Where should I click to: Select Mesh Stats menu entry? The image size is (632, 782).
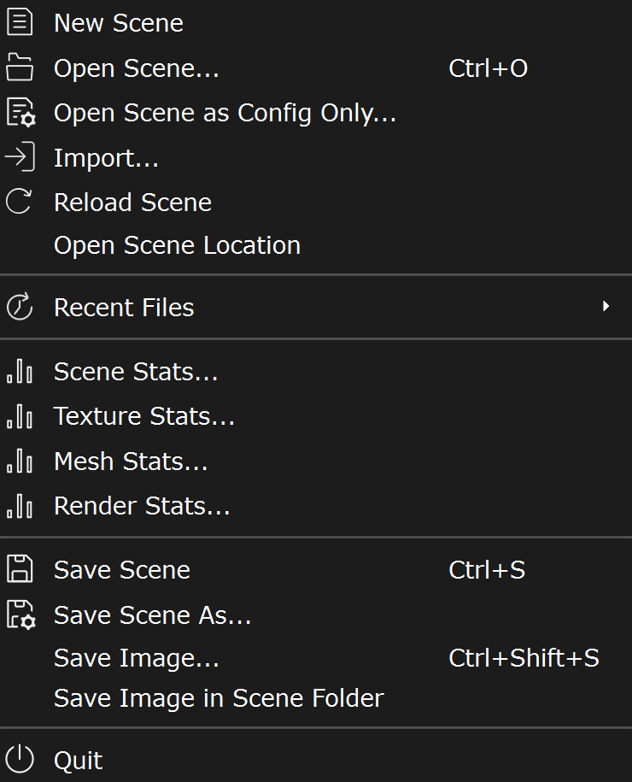pyautogui.click(x=316, y=461)
